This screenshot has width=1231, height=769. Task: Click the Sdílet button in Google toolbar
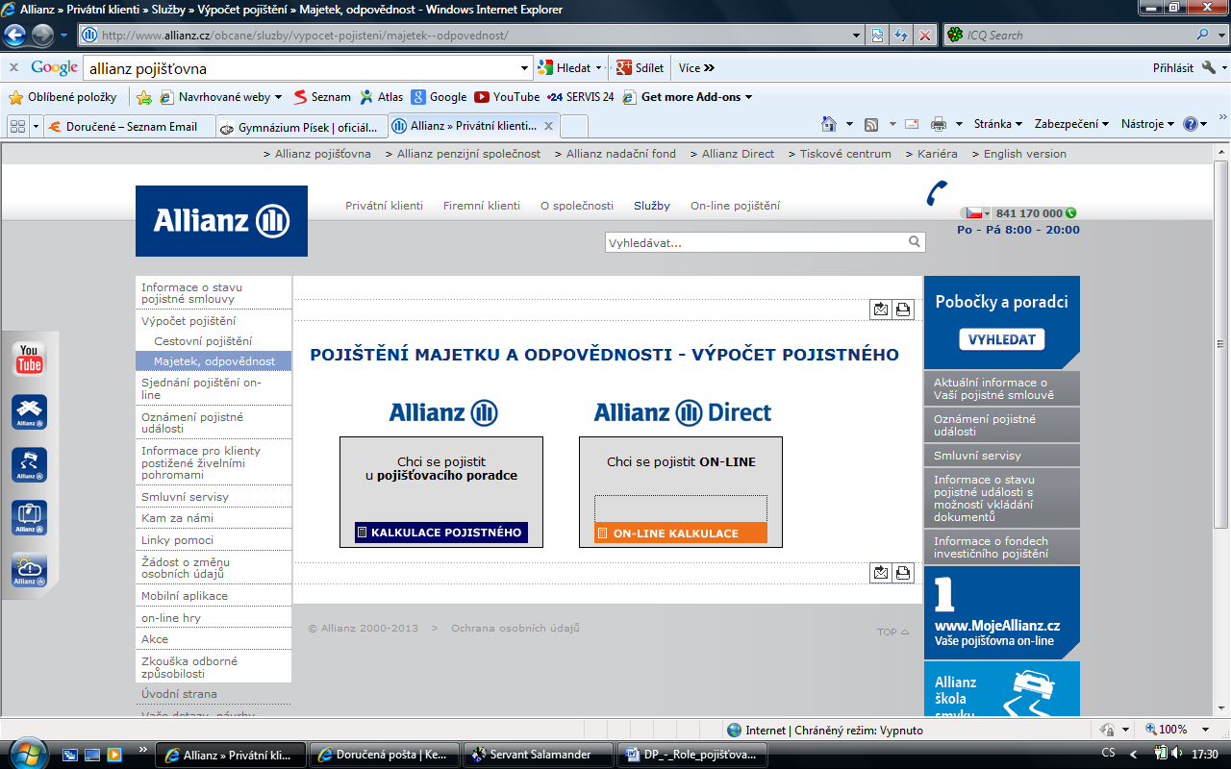click(x=641, y=68)
